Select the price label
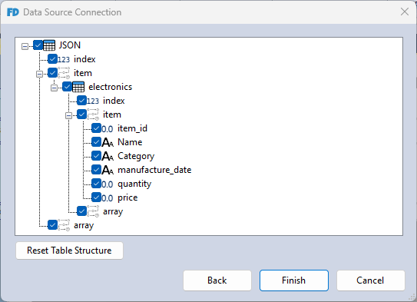Screen dimensions: 417x302 coord(127,198)
